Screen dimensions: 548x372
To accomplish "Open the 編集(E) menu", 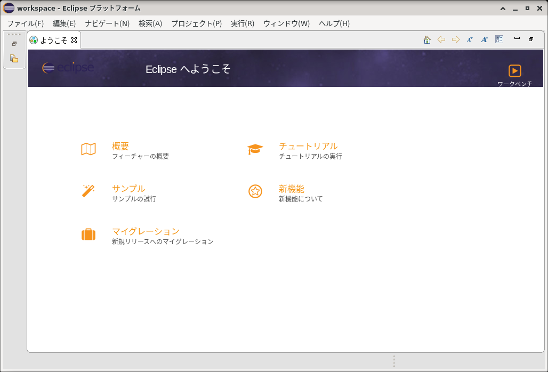I will coord(64,23).
